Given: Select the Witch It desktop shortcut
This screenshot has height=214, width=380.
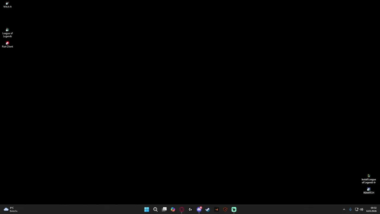Looking at the screenshot, I should [x=7, y=5].
